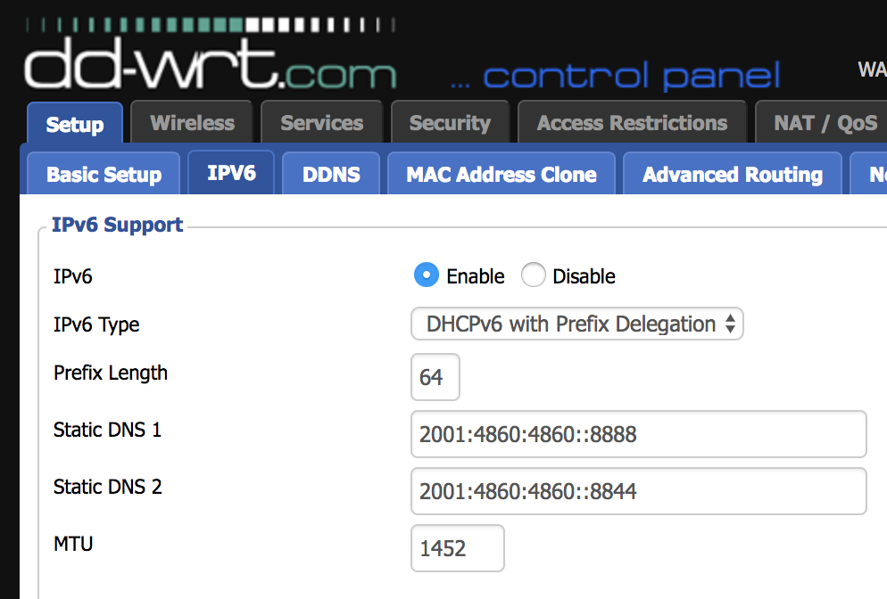
Task: Select the IPv6 Enable radio button
Action: point(427,275)
